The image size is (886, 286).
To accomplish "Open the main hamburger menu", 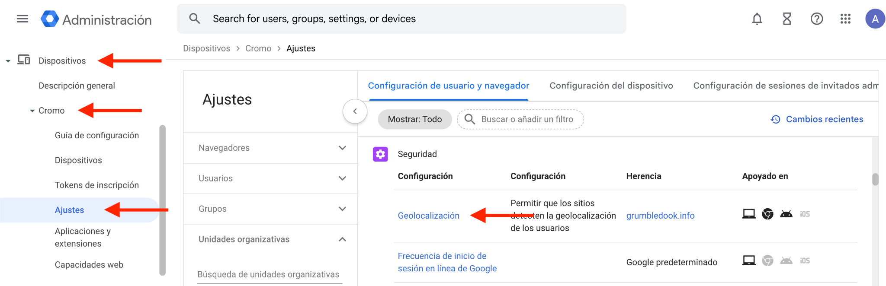I will coord(22,19).
